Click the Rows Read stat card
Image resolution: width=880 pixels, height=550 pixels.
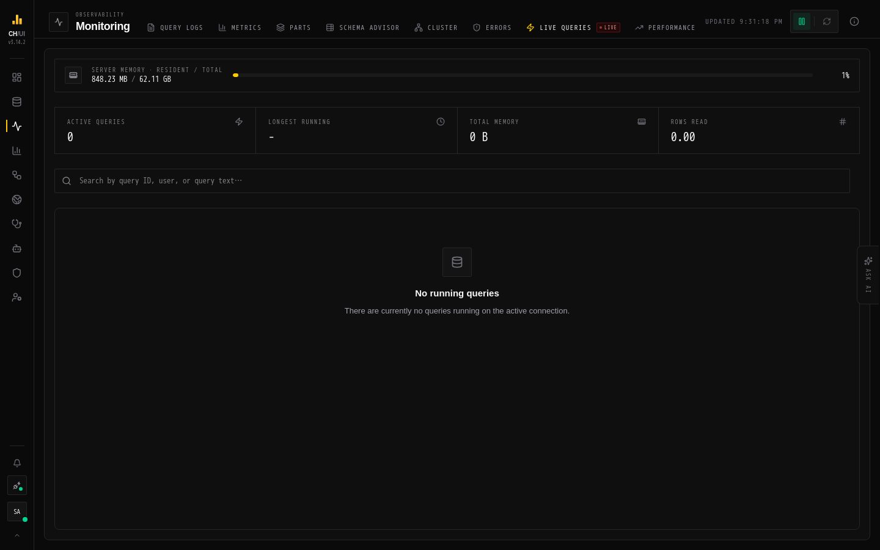(x=759, y=130)
